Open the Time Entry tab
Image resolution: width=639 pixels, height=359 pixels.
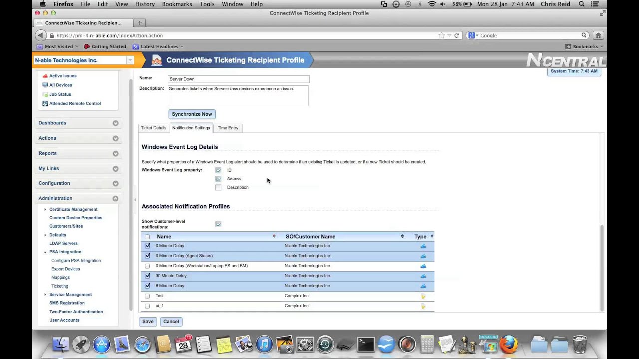(228, 128)
